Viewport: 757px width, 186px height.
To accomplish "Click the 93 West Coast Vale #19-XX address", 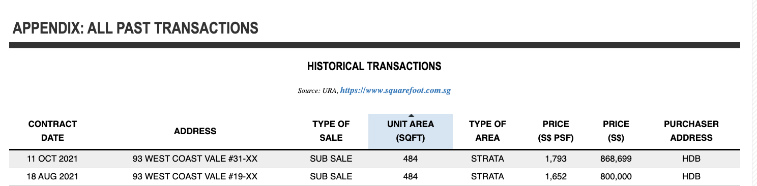I will pyautogui.click(x=195, y=177).
